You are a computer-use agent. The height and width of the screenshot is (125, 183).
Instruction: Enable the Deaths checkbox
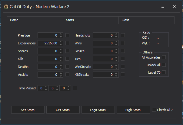[x=67, y=67]
